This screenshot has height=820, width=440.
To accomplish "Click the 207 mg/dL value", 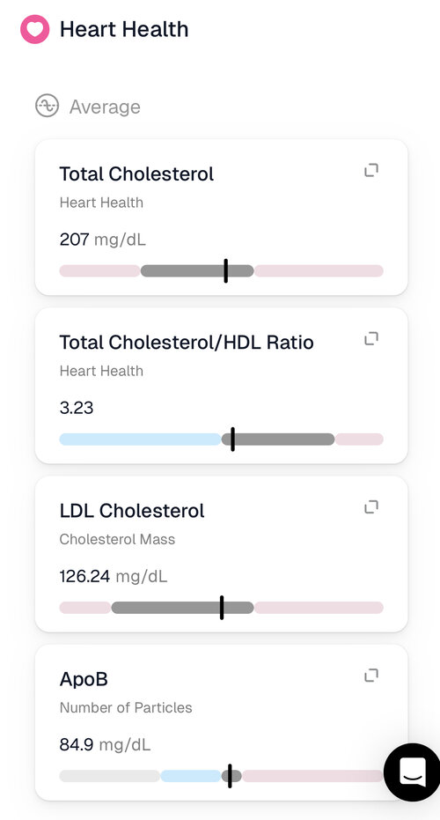I will pos(102,240).
